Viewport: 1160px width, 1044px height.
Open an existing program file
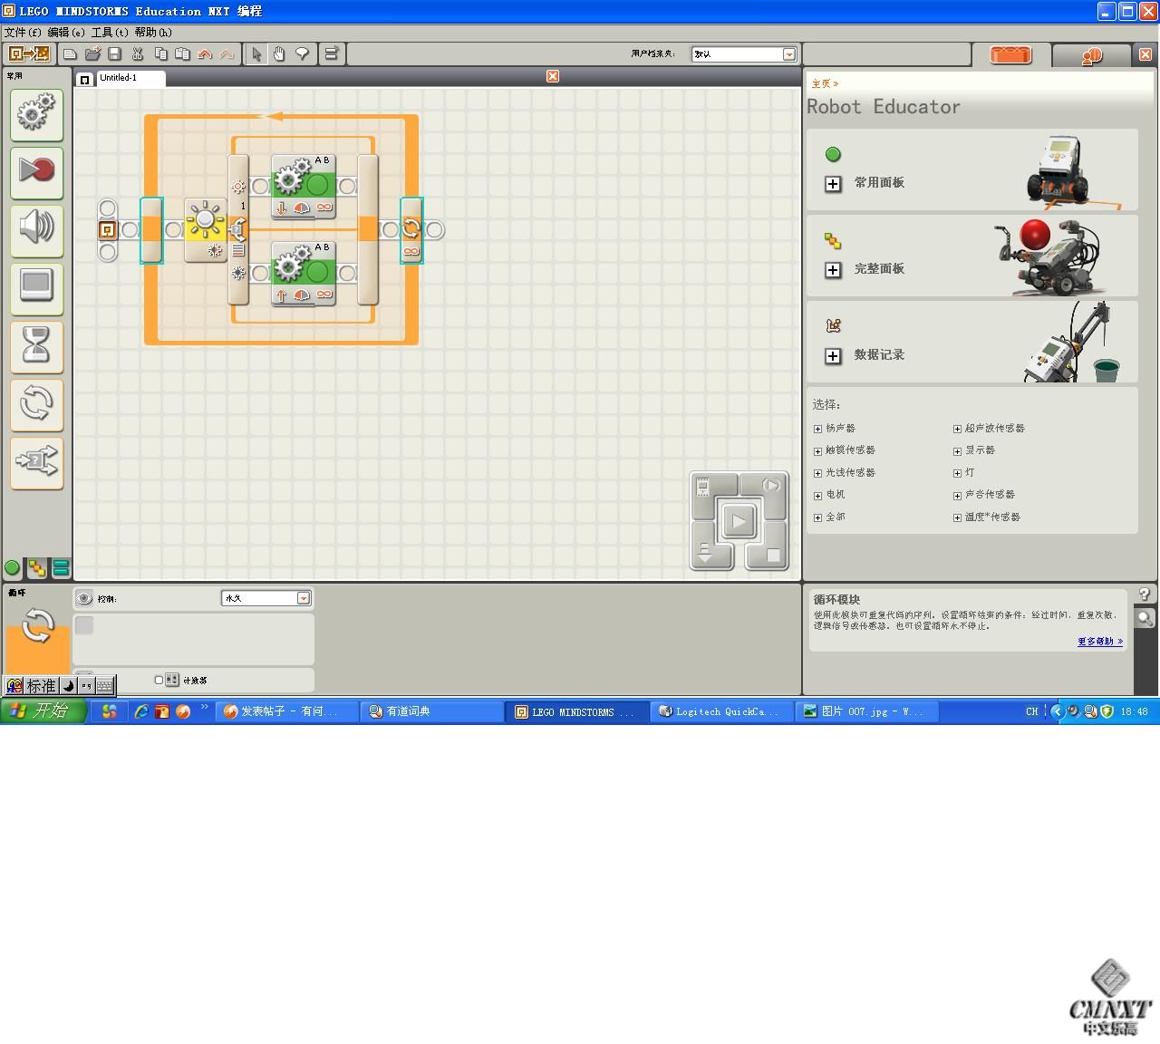(92, 54)
